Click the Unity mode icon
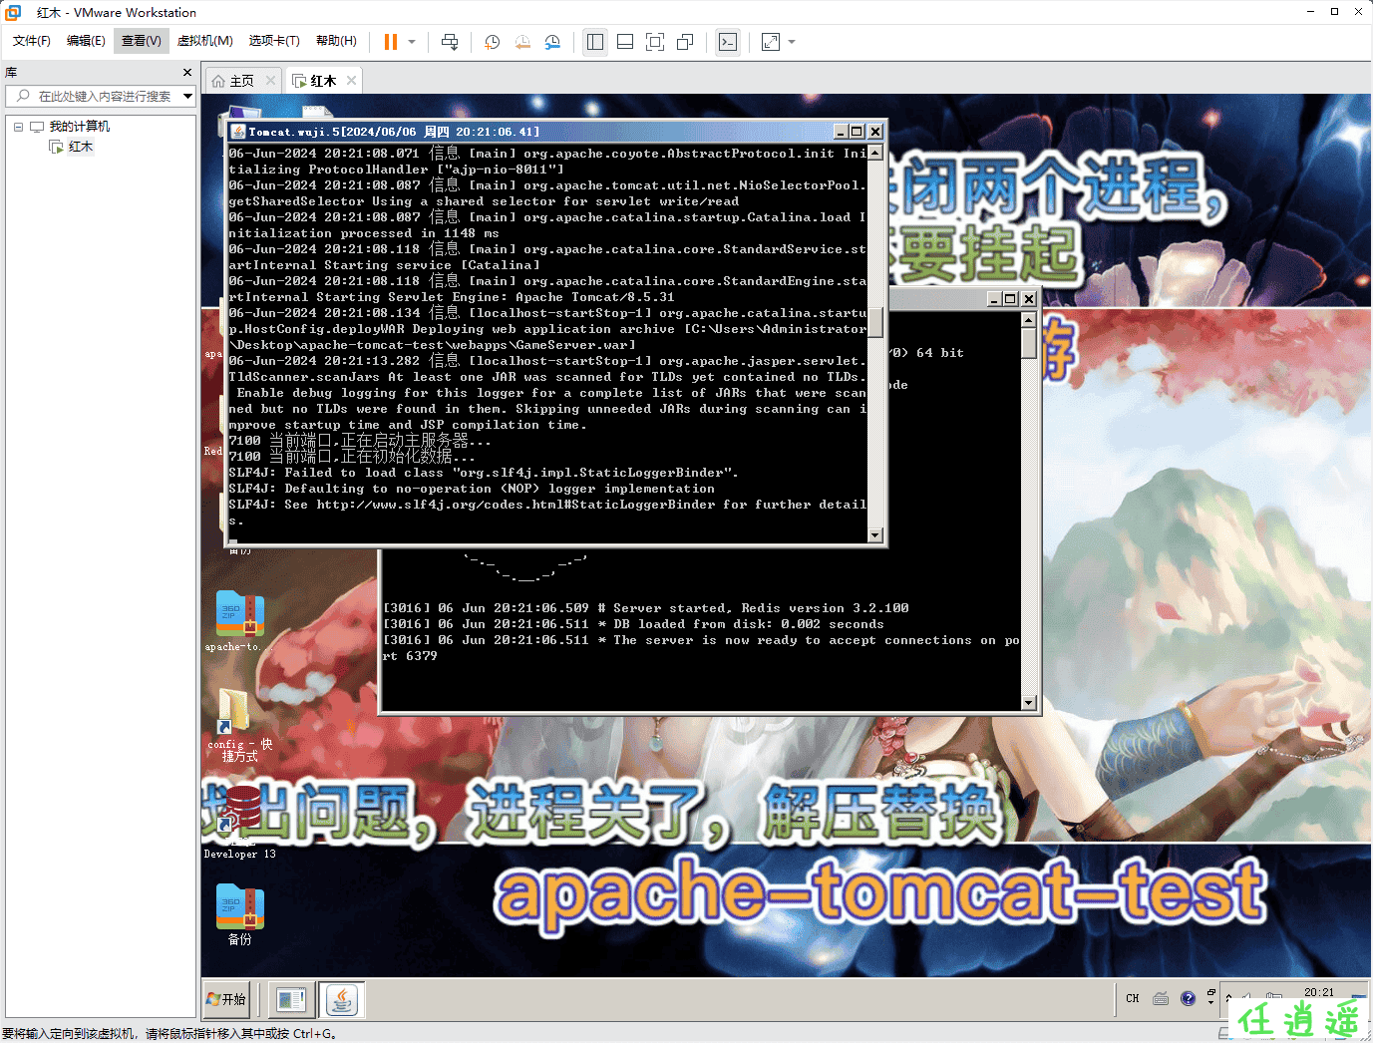 [685, 42]
